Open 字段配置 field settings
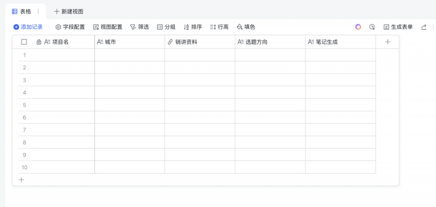This screenshot has height=207, width=436. pyautogui.click(x=70, y=27)
